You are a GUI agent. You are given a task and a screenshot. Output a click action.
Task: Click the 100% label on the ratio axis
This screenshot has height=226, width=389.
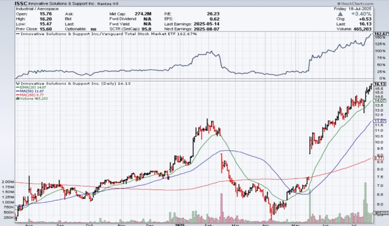tap(380, 51)
